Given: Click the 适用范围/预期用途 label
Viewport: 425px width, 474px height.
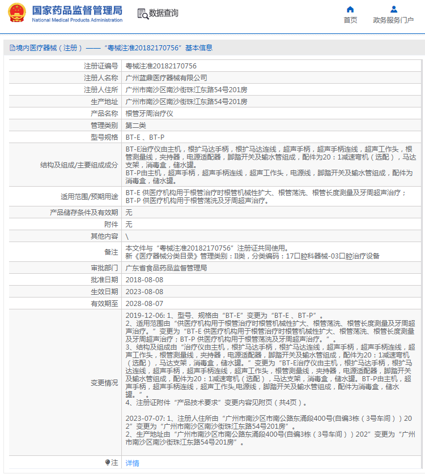Looking at the screenshot, I should click(x=90, y=196).
